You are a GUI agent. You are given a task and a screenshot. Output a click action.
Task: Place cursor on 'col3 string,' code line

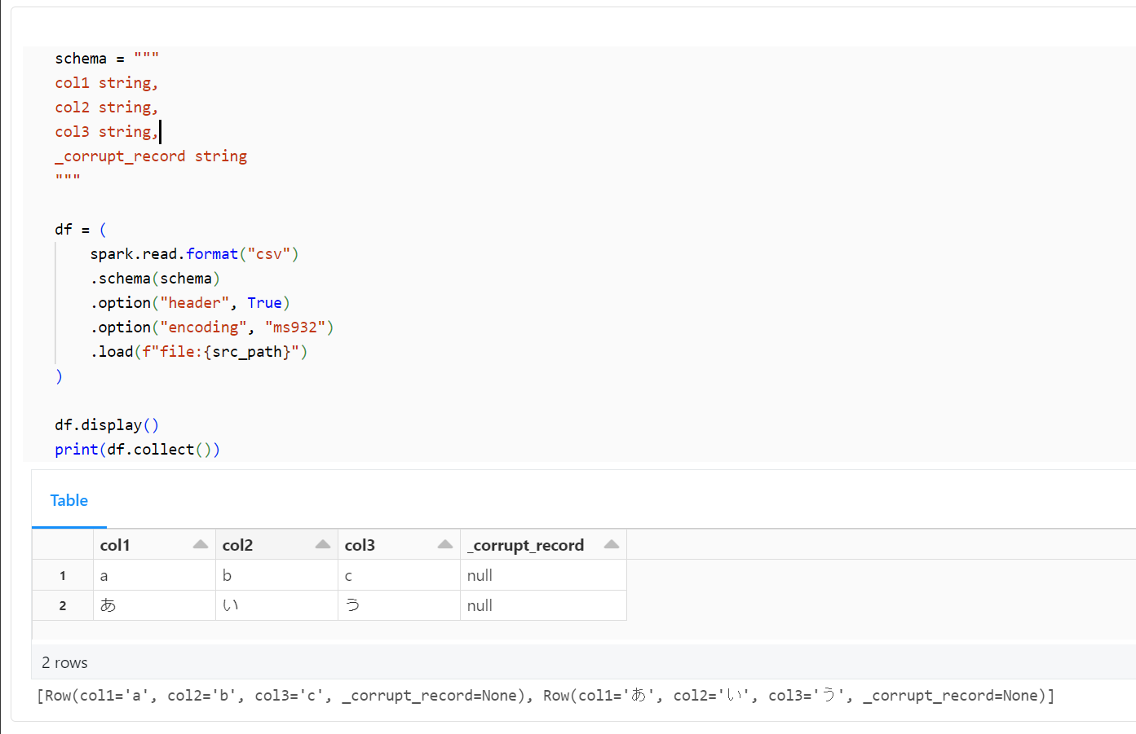pos(106,132)
